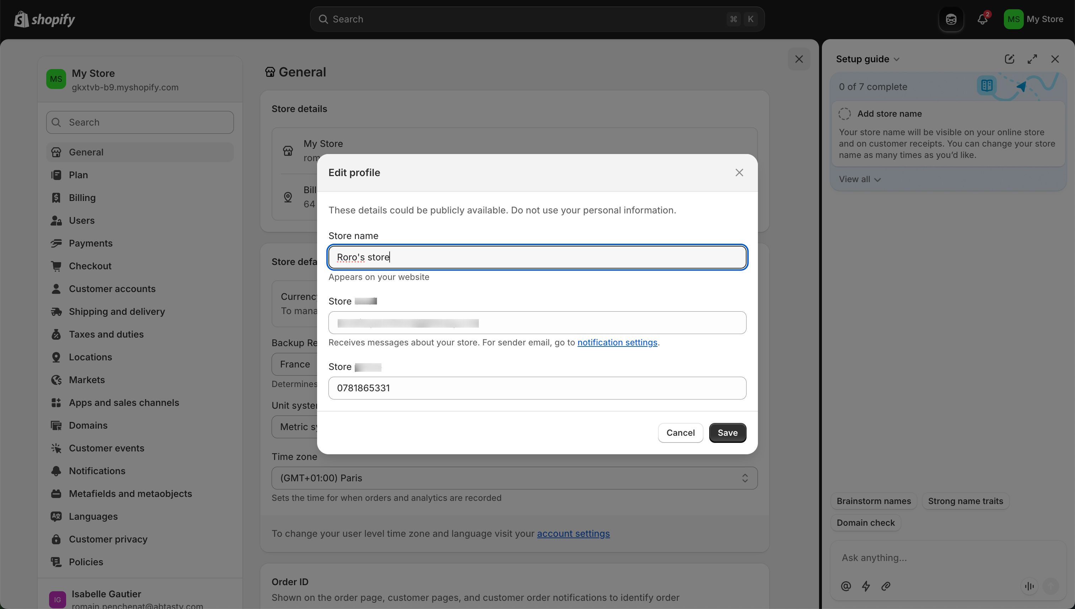Switch to the Domains section
This screenshot has height=609, width=1075.
88,425
